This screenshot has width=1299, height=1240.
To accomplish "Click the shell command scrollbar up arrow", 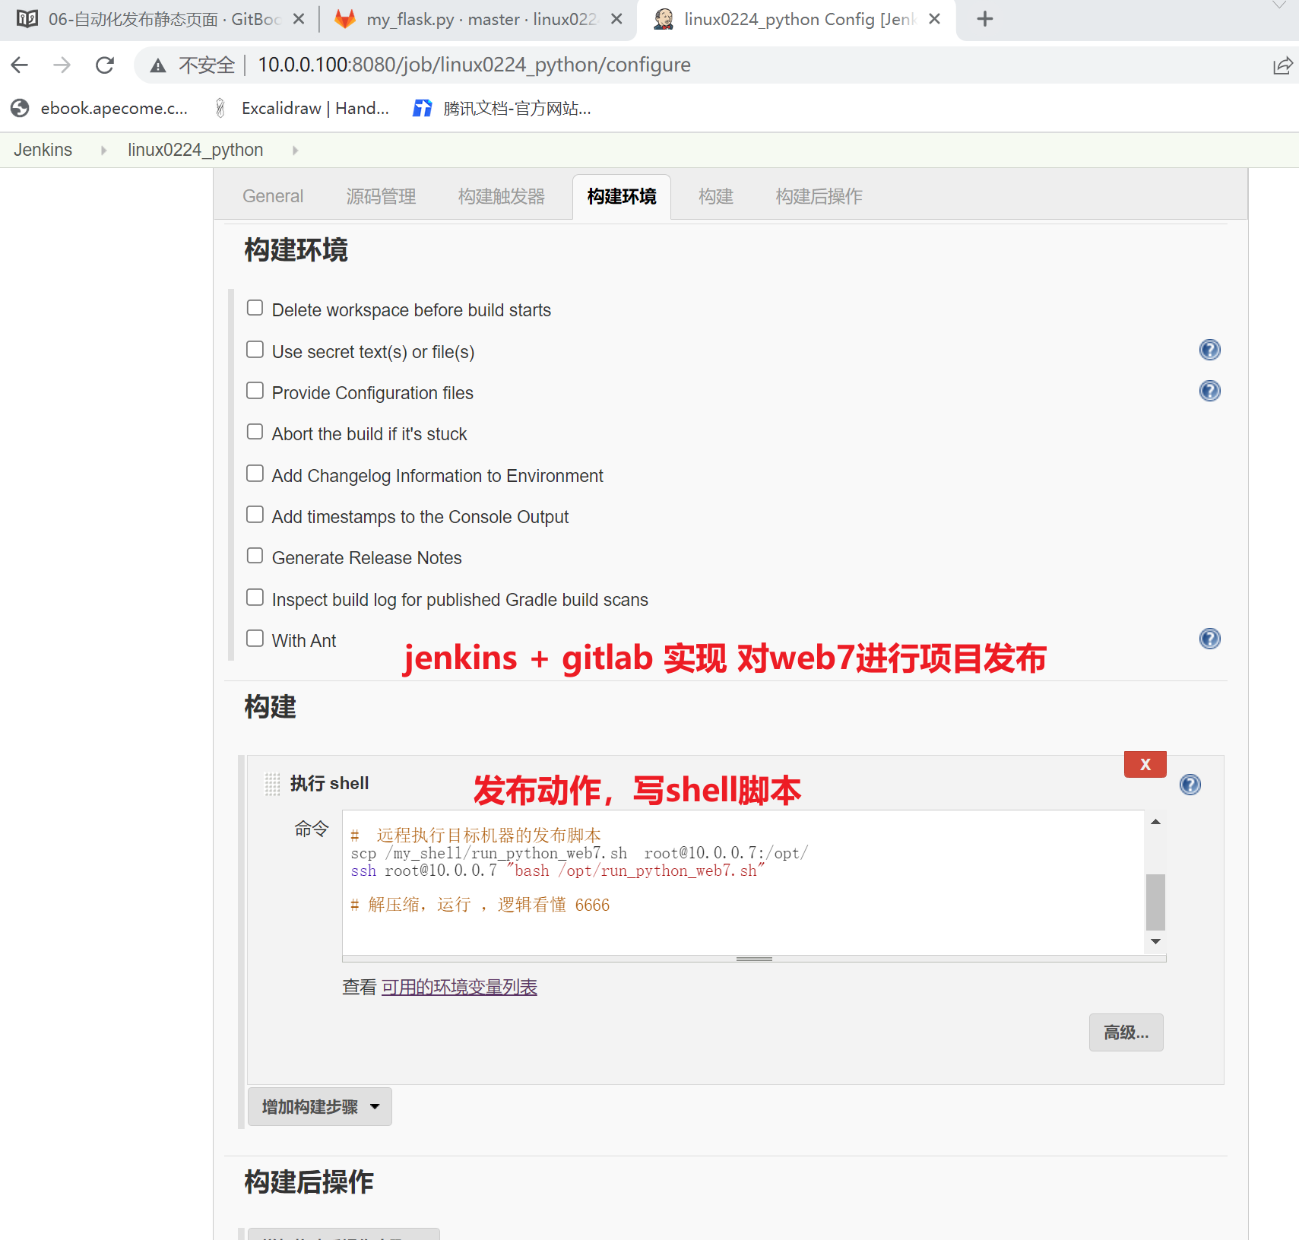I will coord(1155,822).
